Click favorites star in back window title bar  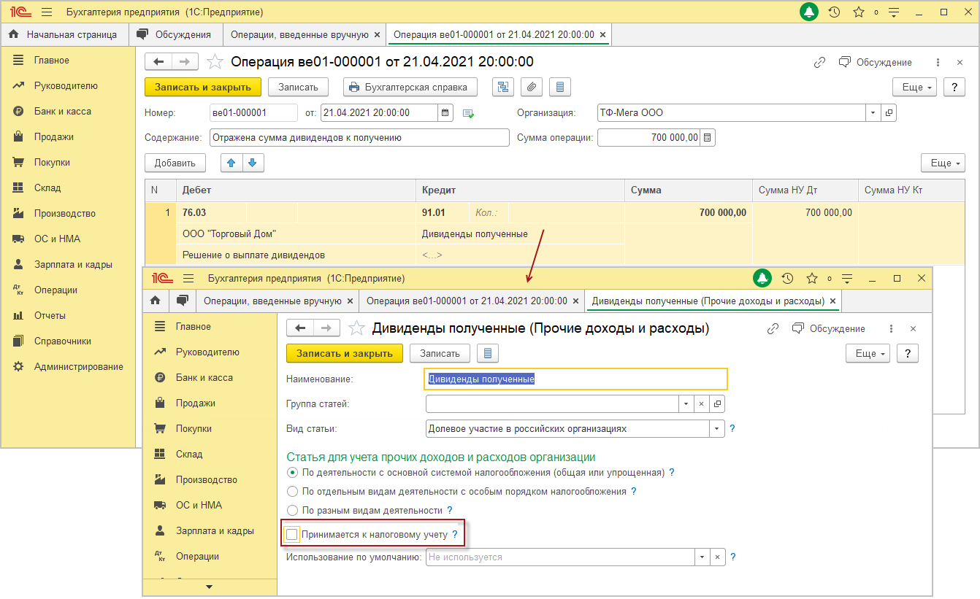pos(859,12)
